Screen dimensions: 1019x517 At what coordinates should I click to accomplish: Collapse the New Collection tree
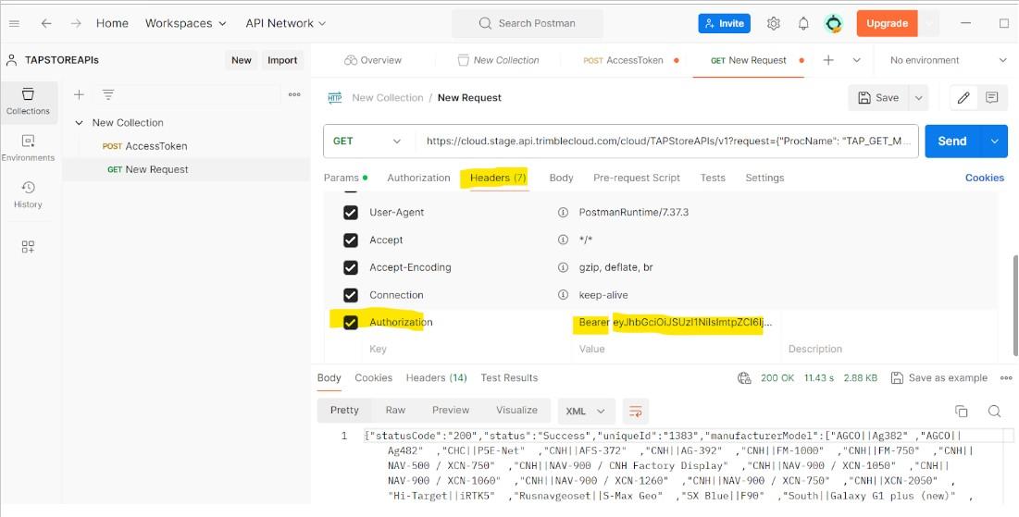coord(80,123)
